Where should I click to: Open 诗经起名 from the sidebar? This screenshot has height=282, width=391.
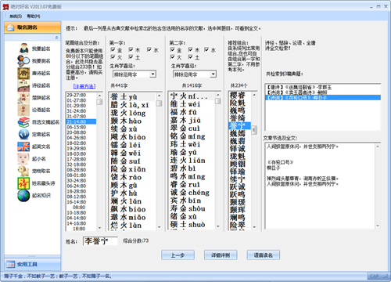(x=34, y=85)
